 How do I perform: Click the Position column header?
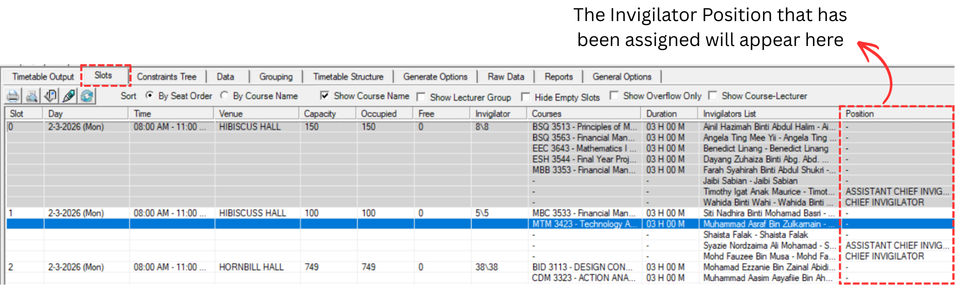tap(897, 113)
